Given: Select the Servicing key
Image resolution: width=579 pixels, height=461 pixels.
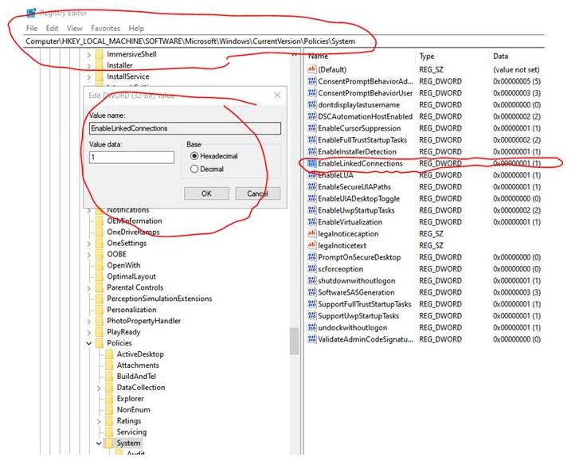Looking at the screenshot, I should tap(131, 432).
